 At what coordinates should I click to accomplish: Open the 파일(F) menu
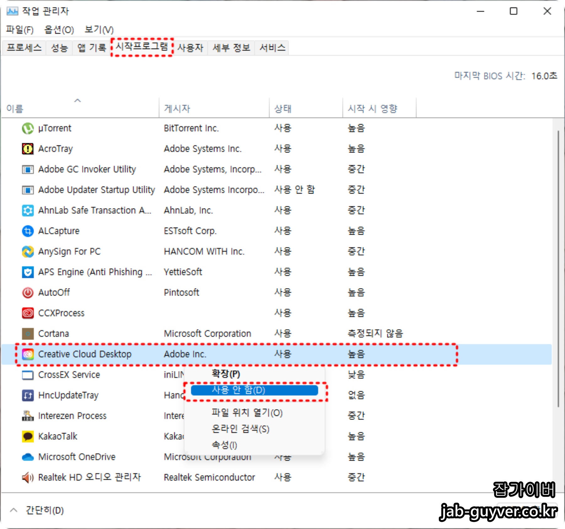click(19, 30)
